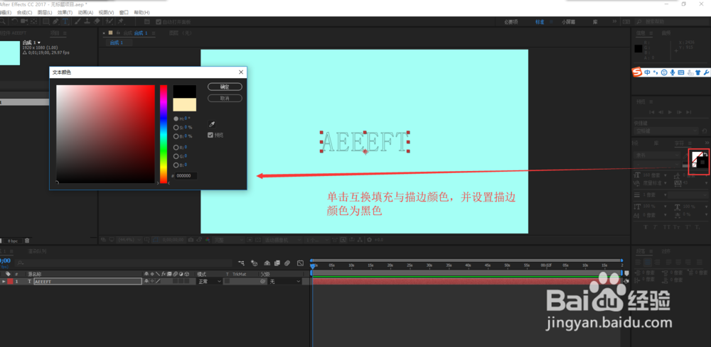Toggle the 自动打开面板 checkbox
This screenshot has width=711, height=347.
pos(159,22)
